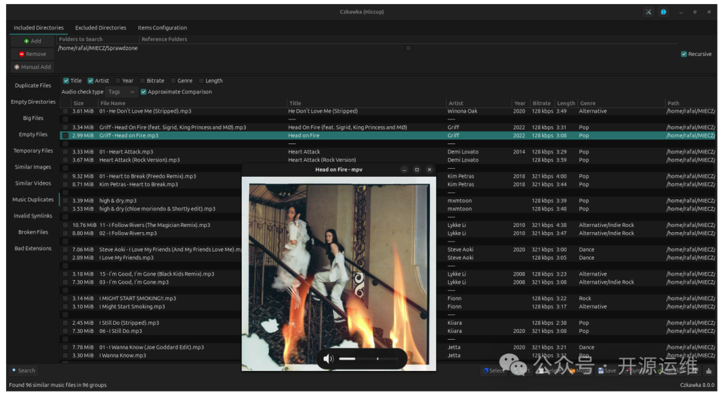Click the green plus Add button
Image resolution: width=721 pixels, height=395 pixels.
point(32,41)
